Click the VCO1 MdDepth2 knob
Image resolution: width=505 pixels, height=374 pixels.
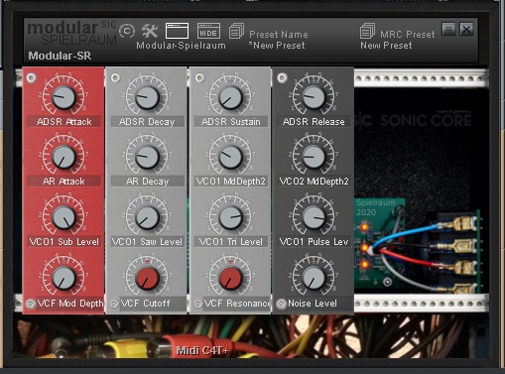click(230, 157)
